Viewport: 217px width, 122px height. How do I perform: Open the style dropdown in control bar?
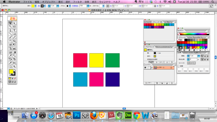(103, 6)
